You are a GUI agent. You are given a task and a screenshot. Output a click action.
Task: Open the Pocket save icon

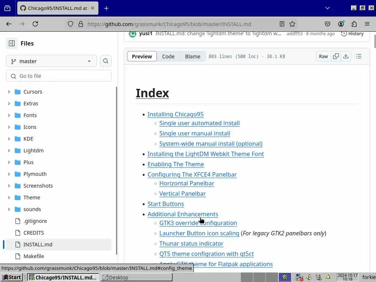pyautogui.click(x=327, y=24)
